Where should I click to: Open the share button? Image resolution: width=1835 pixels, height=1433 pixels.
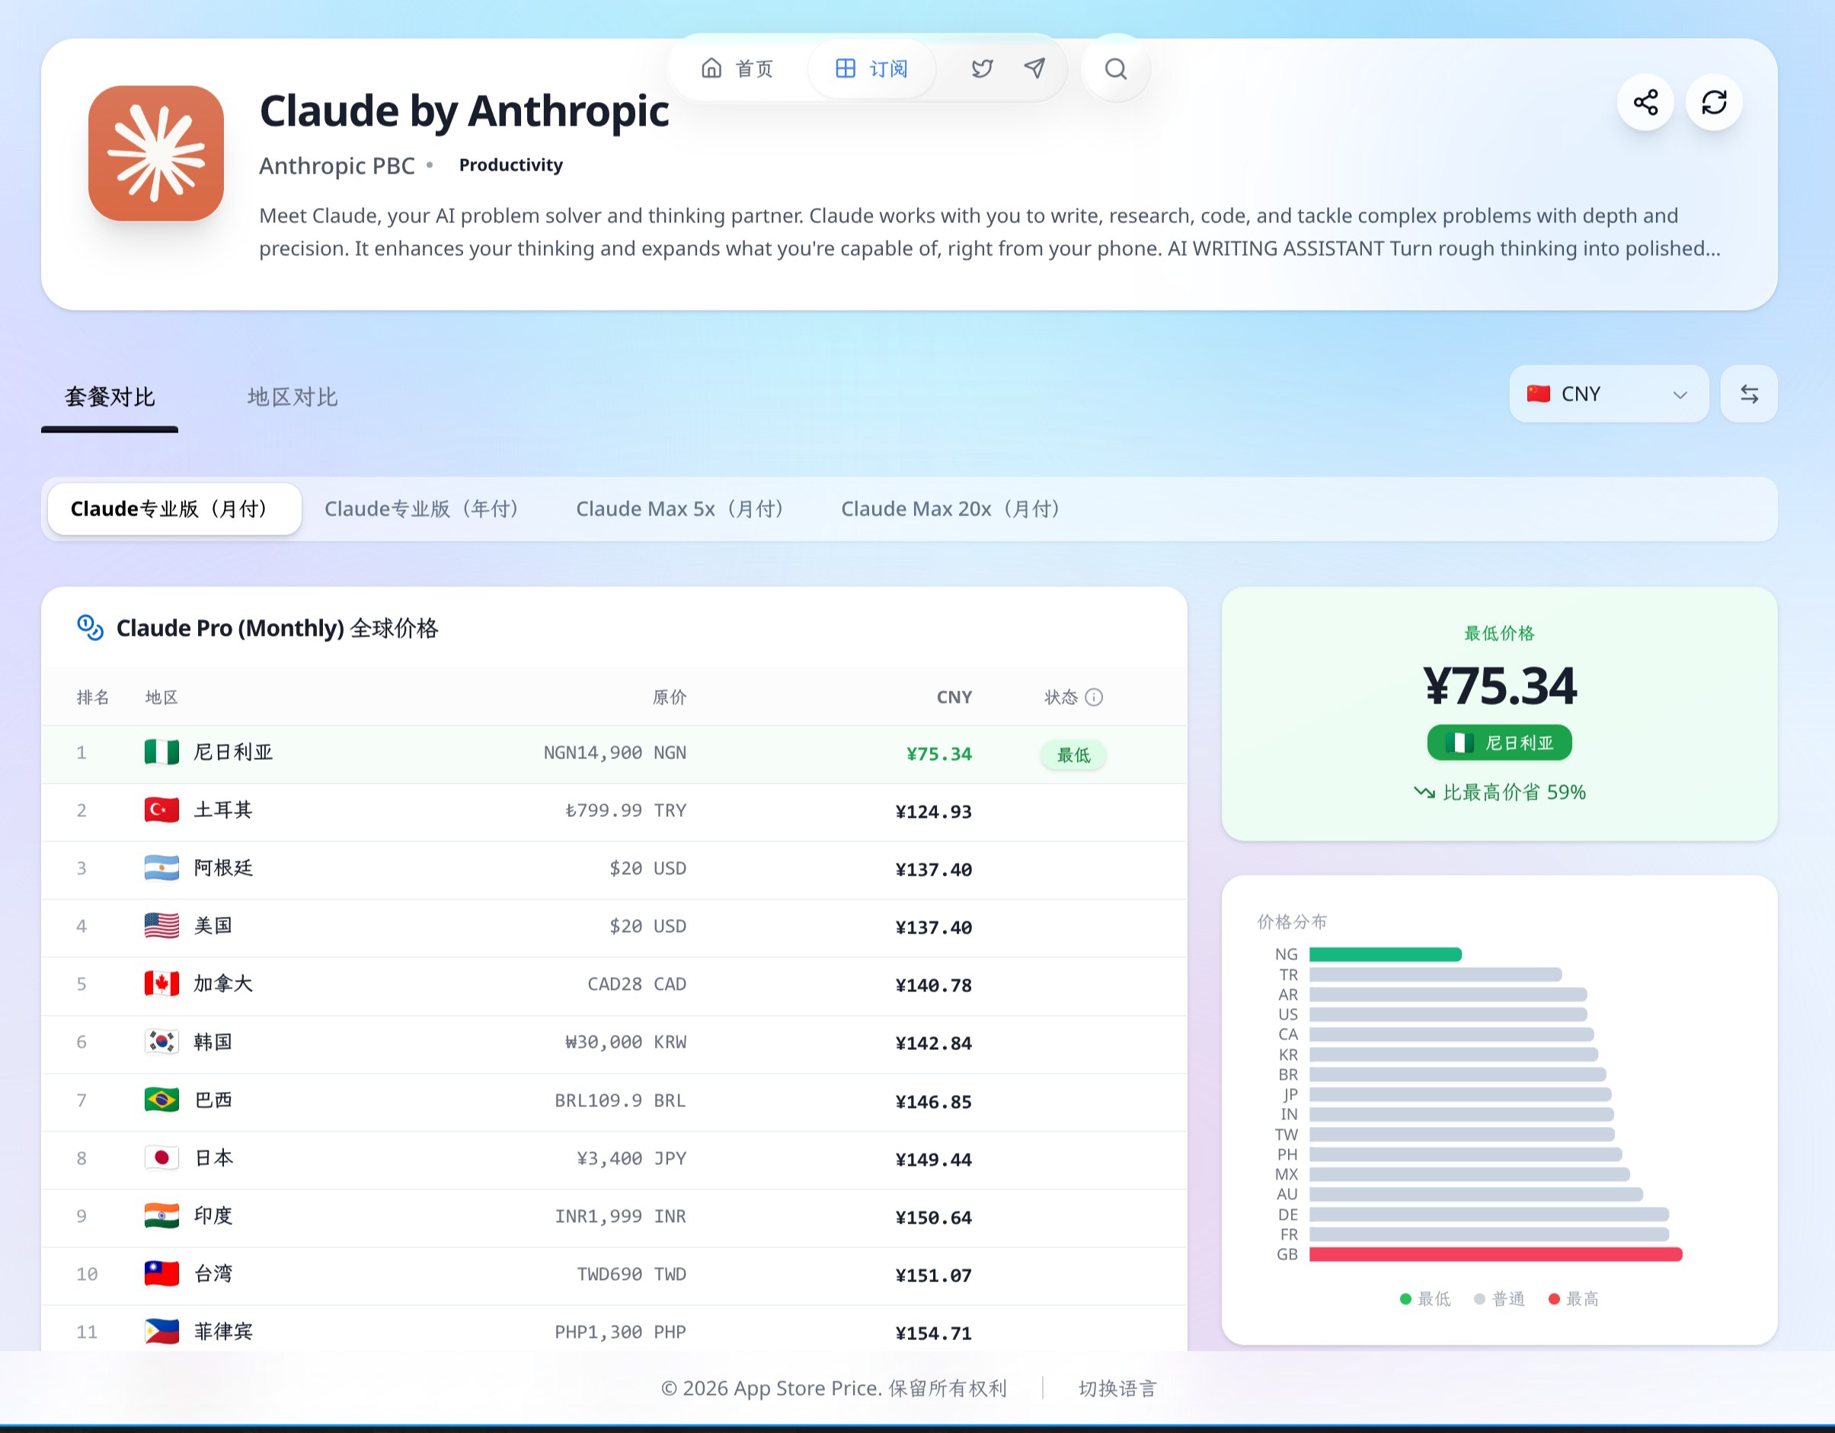coord(1645,103)
